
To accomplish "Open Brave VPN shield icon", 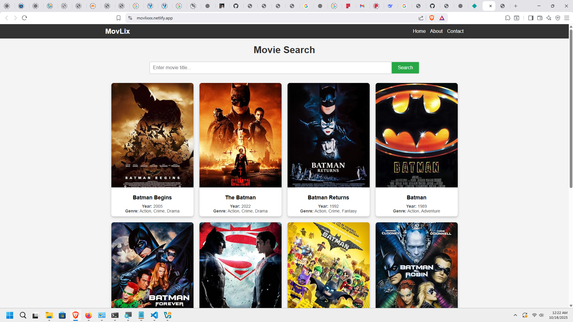I will click(x=558, y=18).
